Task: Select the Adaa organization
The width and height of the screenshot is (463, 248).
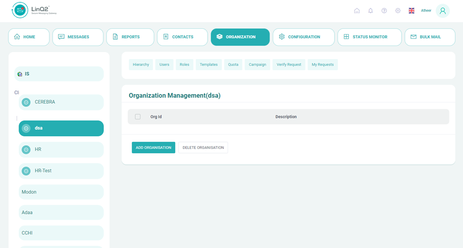Action: pos(61,213)
